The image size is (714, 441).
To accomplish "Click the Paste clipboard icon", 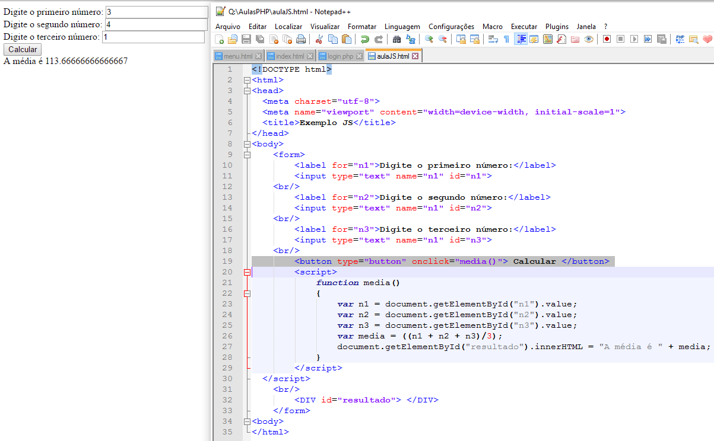I will [x=346, y=39].
